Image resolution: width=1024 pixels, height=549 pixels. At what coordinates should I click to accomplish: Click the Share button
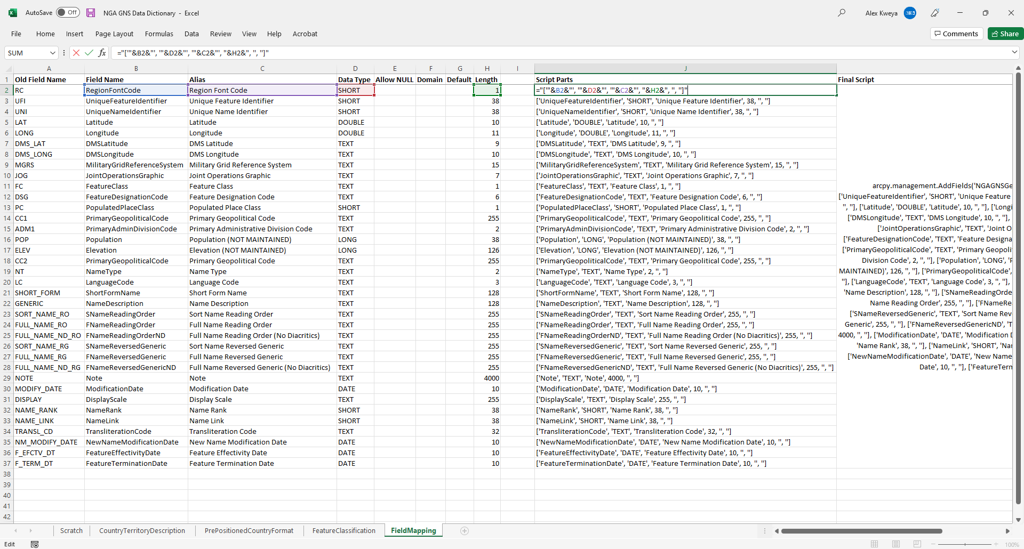click(x=1006, y=33)
